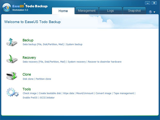Viewport: 160px width, 120px height.
Task: Open Disk clone link
Action: pos(28,79)
